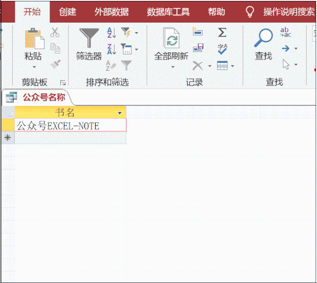Click the 粘贴 button label
317x283 pixels.
point(33,56)
